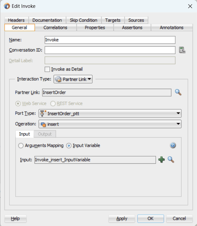Enable the Invoke as Detail checkbox

click(x=47, y=69)
